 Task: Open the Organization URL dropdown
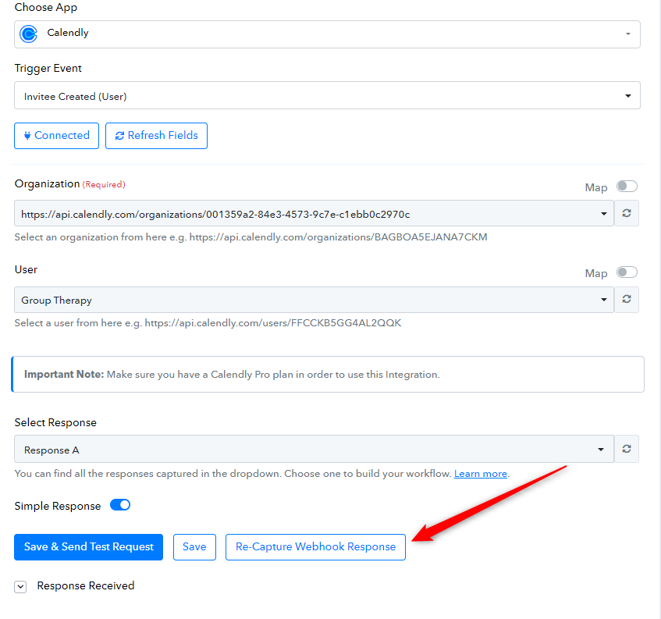(x=314, y=213)
